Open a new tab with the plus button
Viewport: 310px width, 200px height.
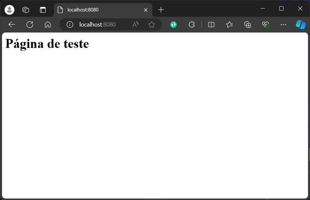tap(161, 10)
